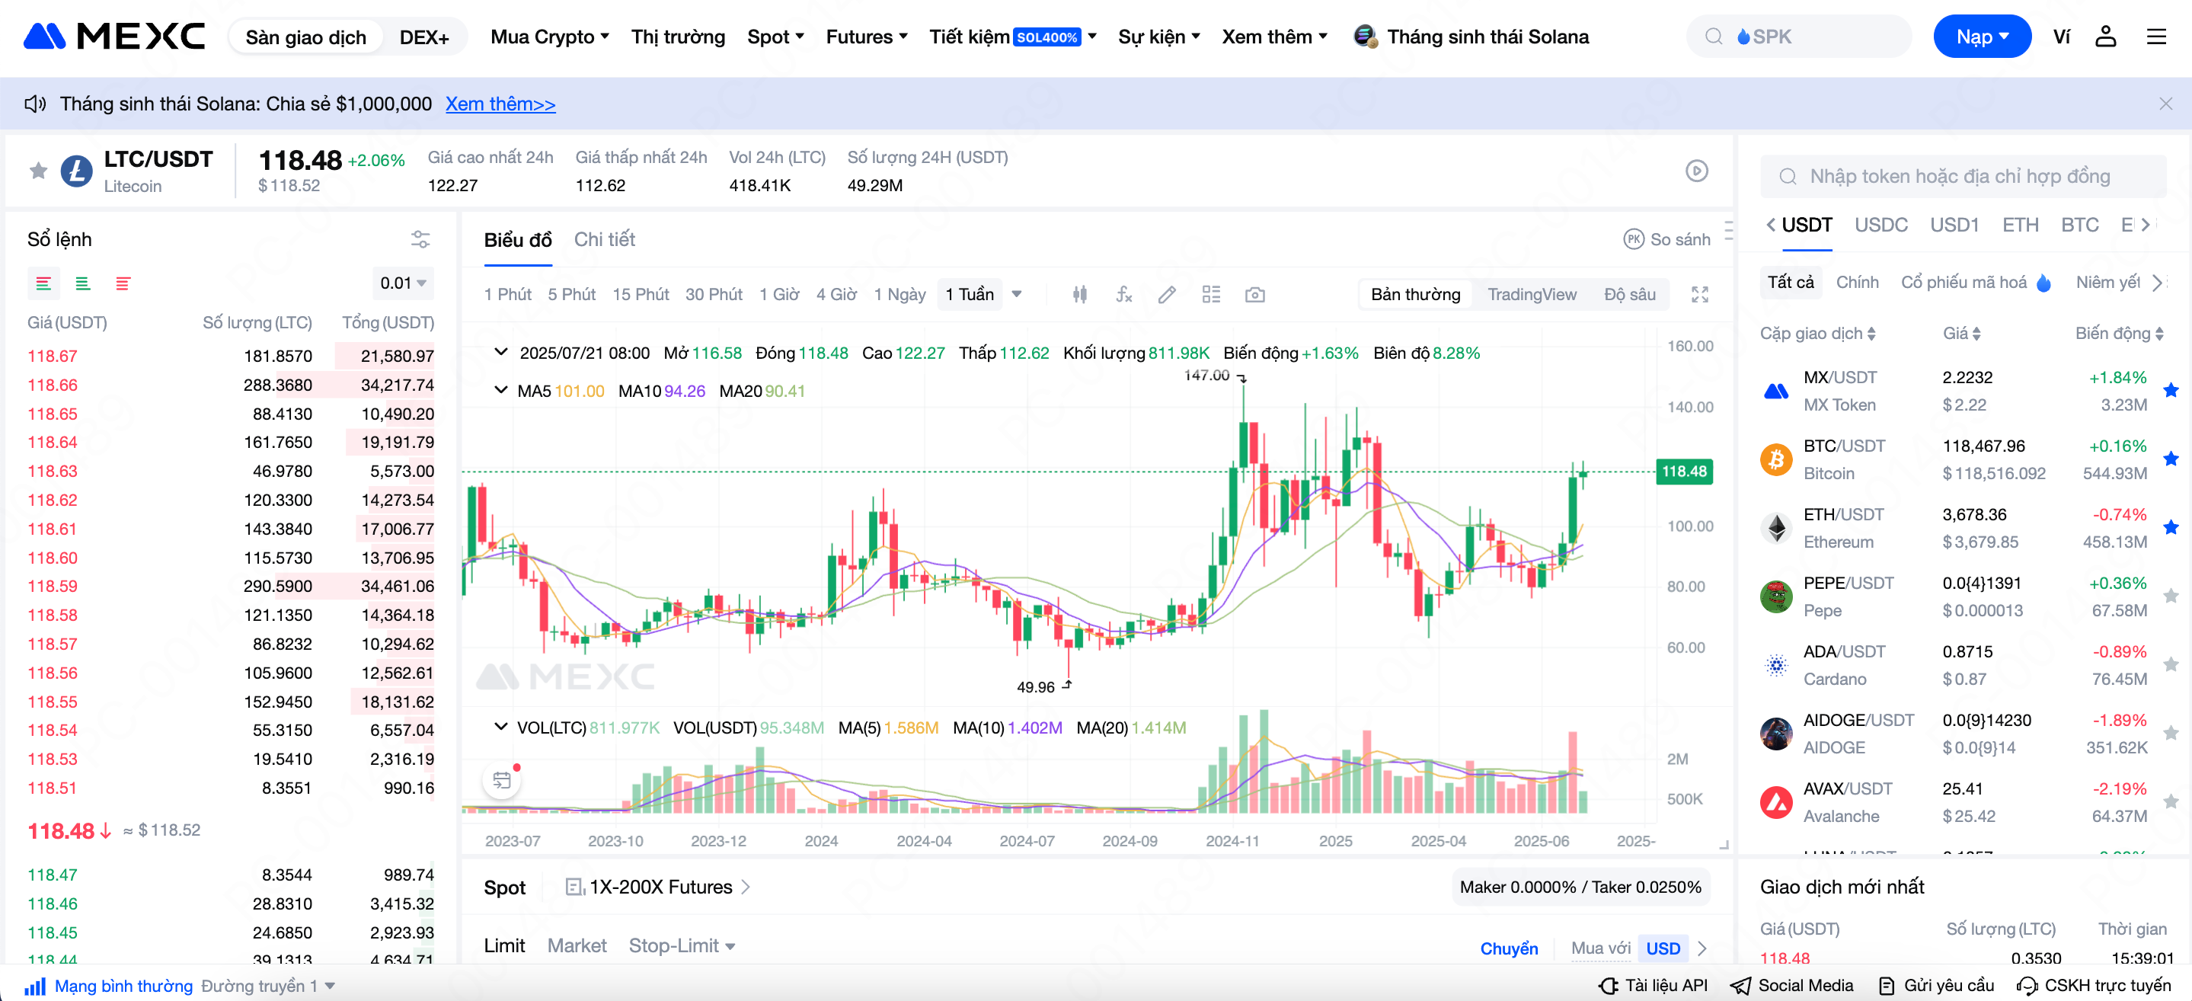
Task: Unfavorite the ETH/USDT star
Action: tap(2171, 528)
